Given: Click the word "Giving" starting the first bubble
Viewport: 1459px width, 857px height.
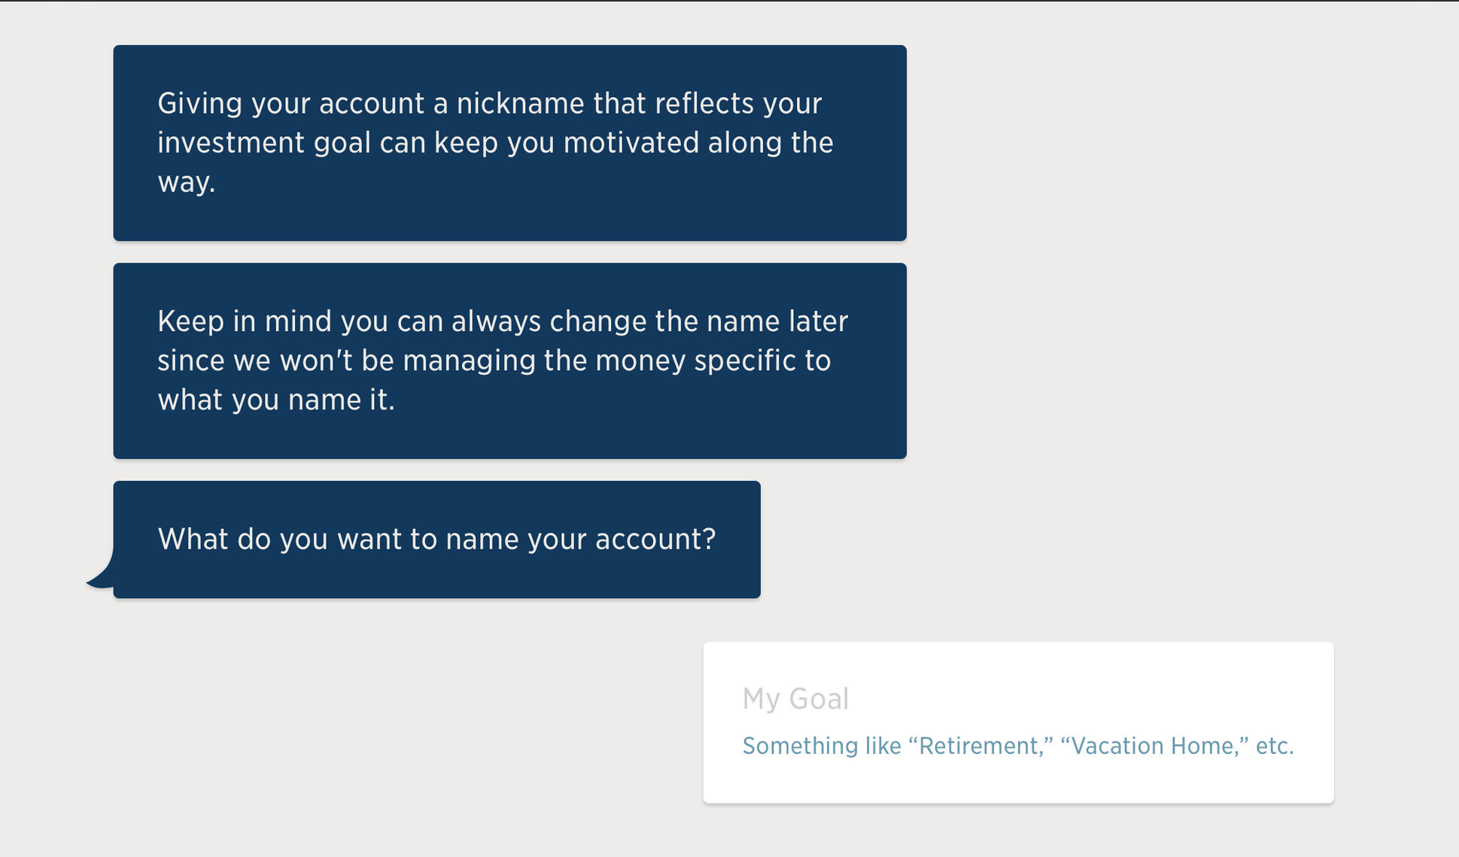Looking at the screenshot, I should 198,103.
